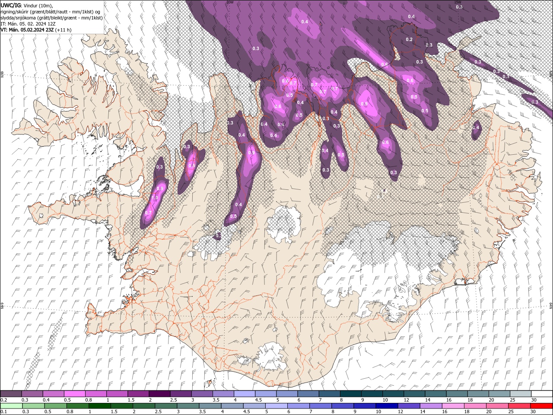Click the '1.0' snowfall value on the map
This screenshot has width=553, height=415.
(x=155, y=198)
